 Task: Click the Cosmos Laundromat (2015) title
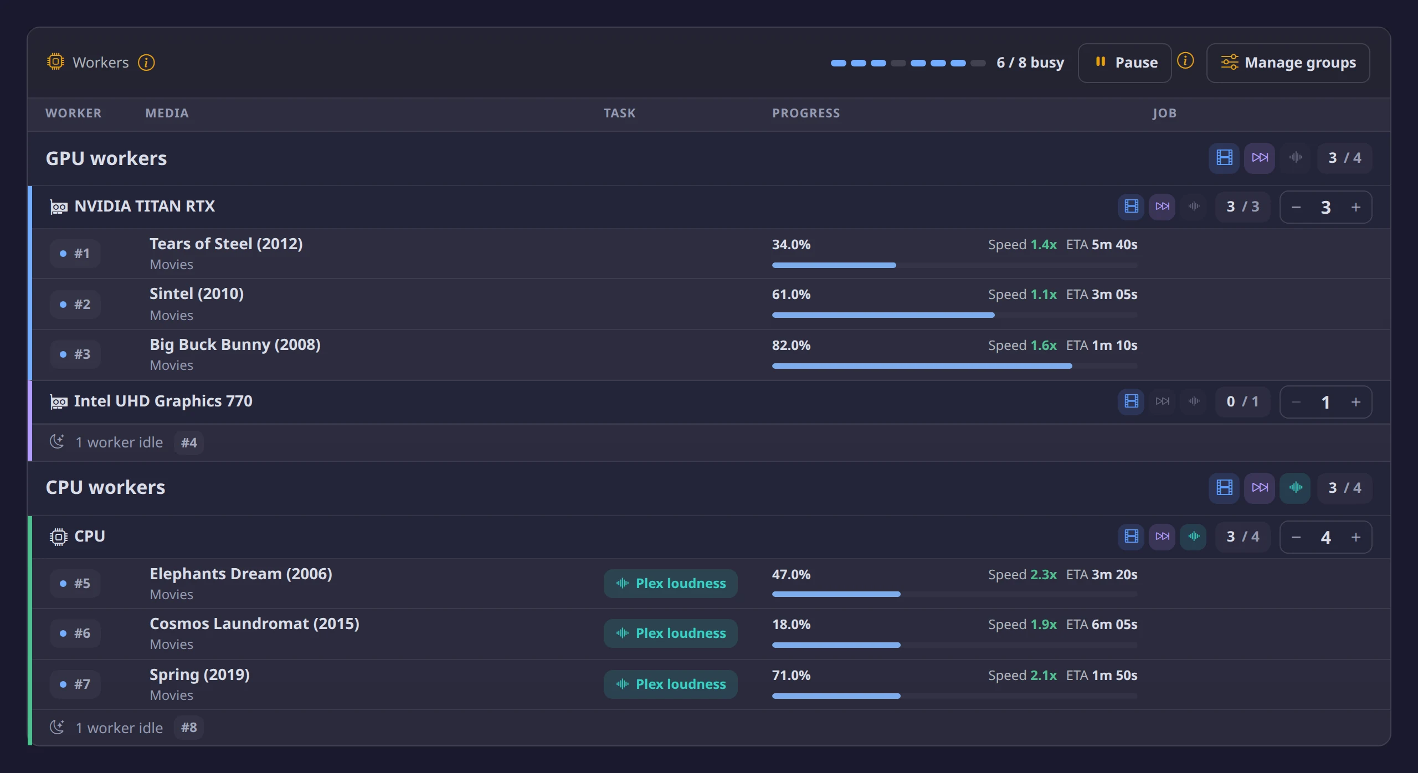[254, 624]
